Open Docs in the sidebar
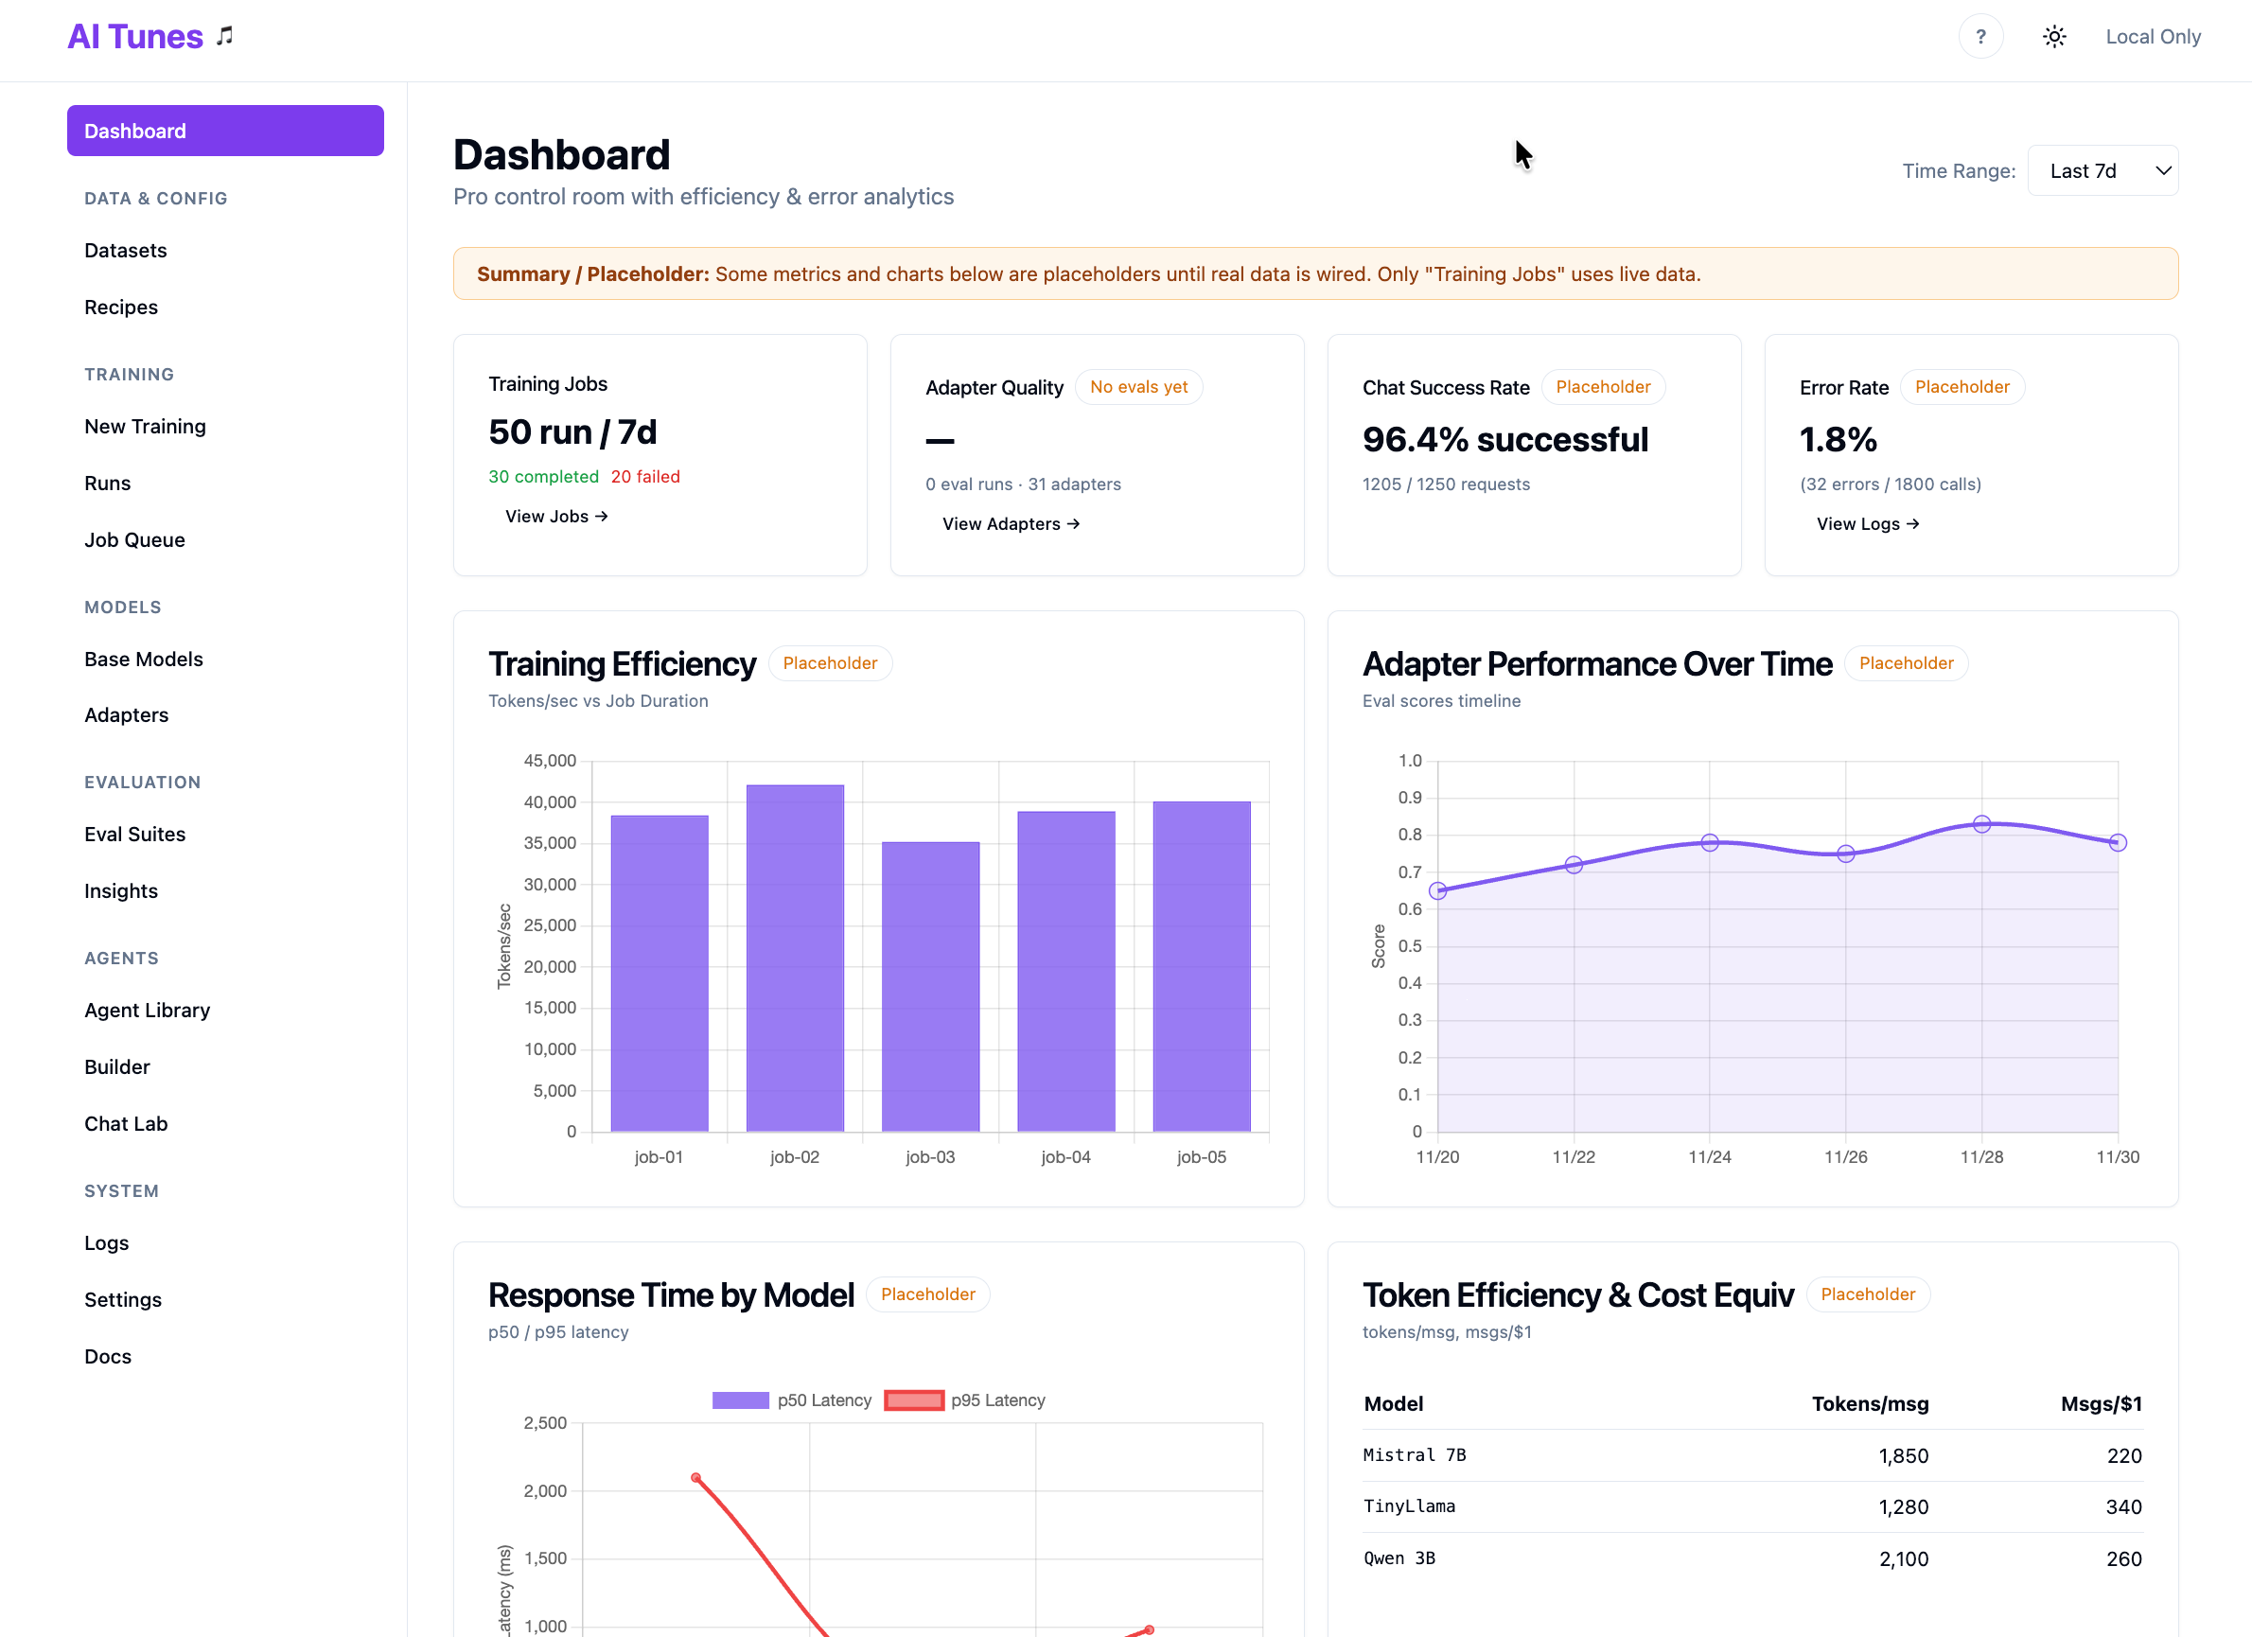The width and height of the screenshot is (2252, 1637). [x=107, y=1356]
